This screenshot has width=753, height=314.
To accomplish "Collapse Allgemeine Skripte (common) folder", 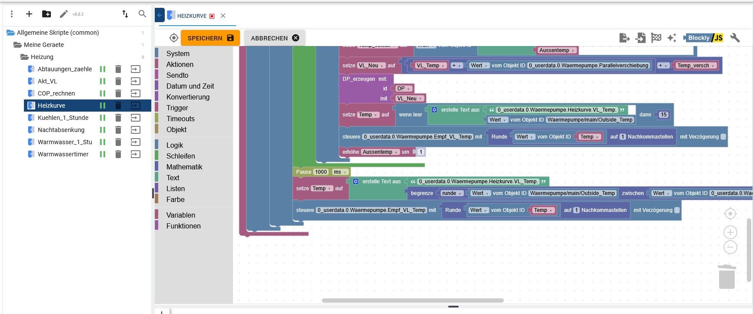I will click(x=11, y=33).
